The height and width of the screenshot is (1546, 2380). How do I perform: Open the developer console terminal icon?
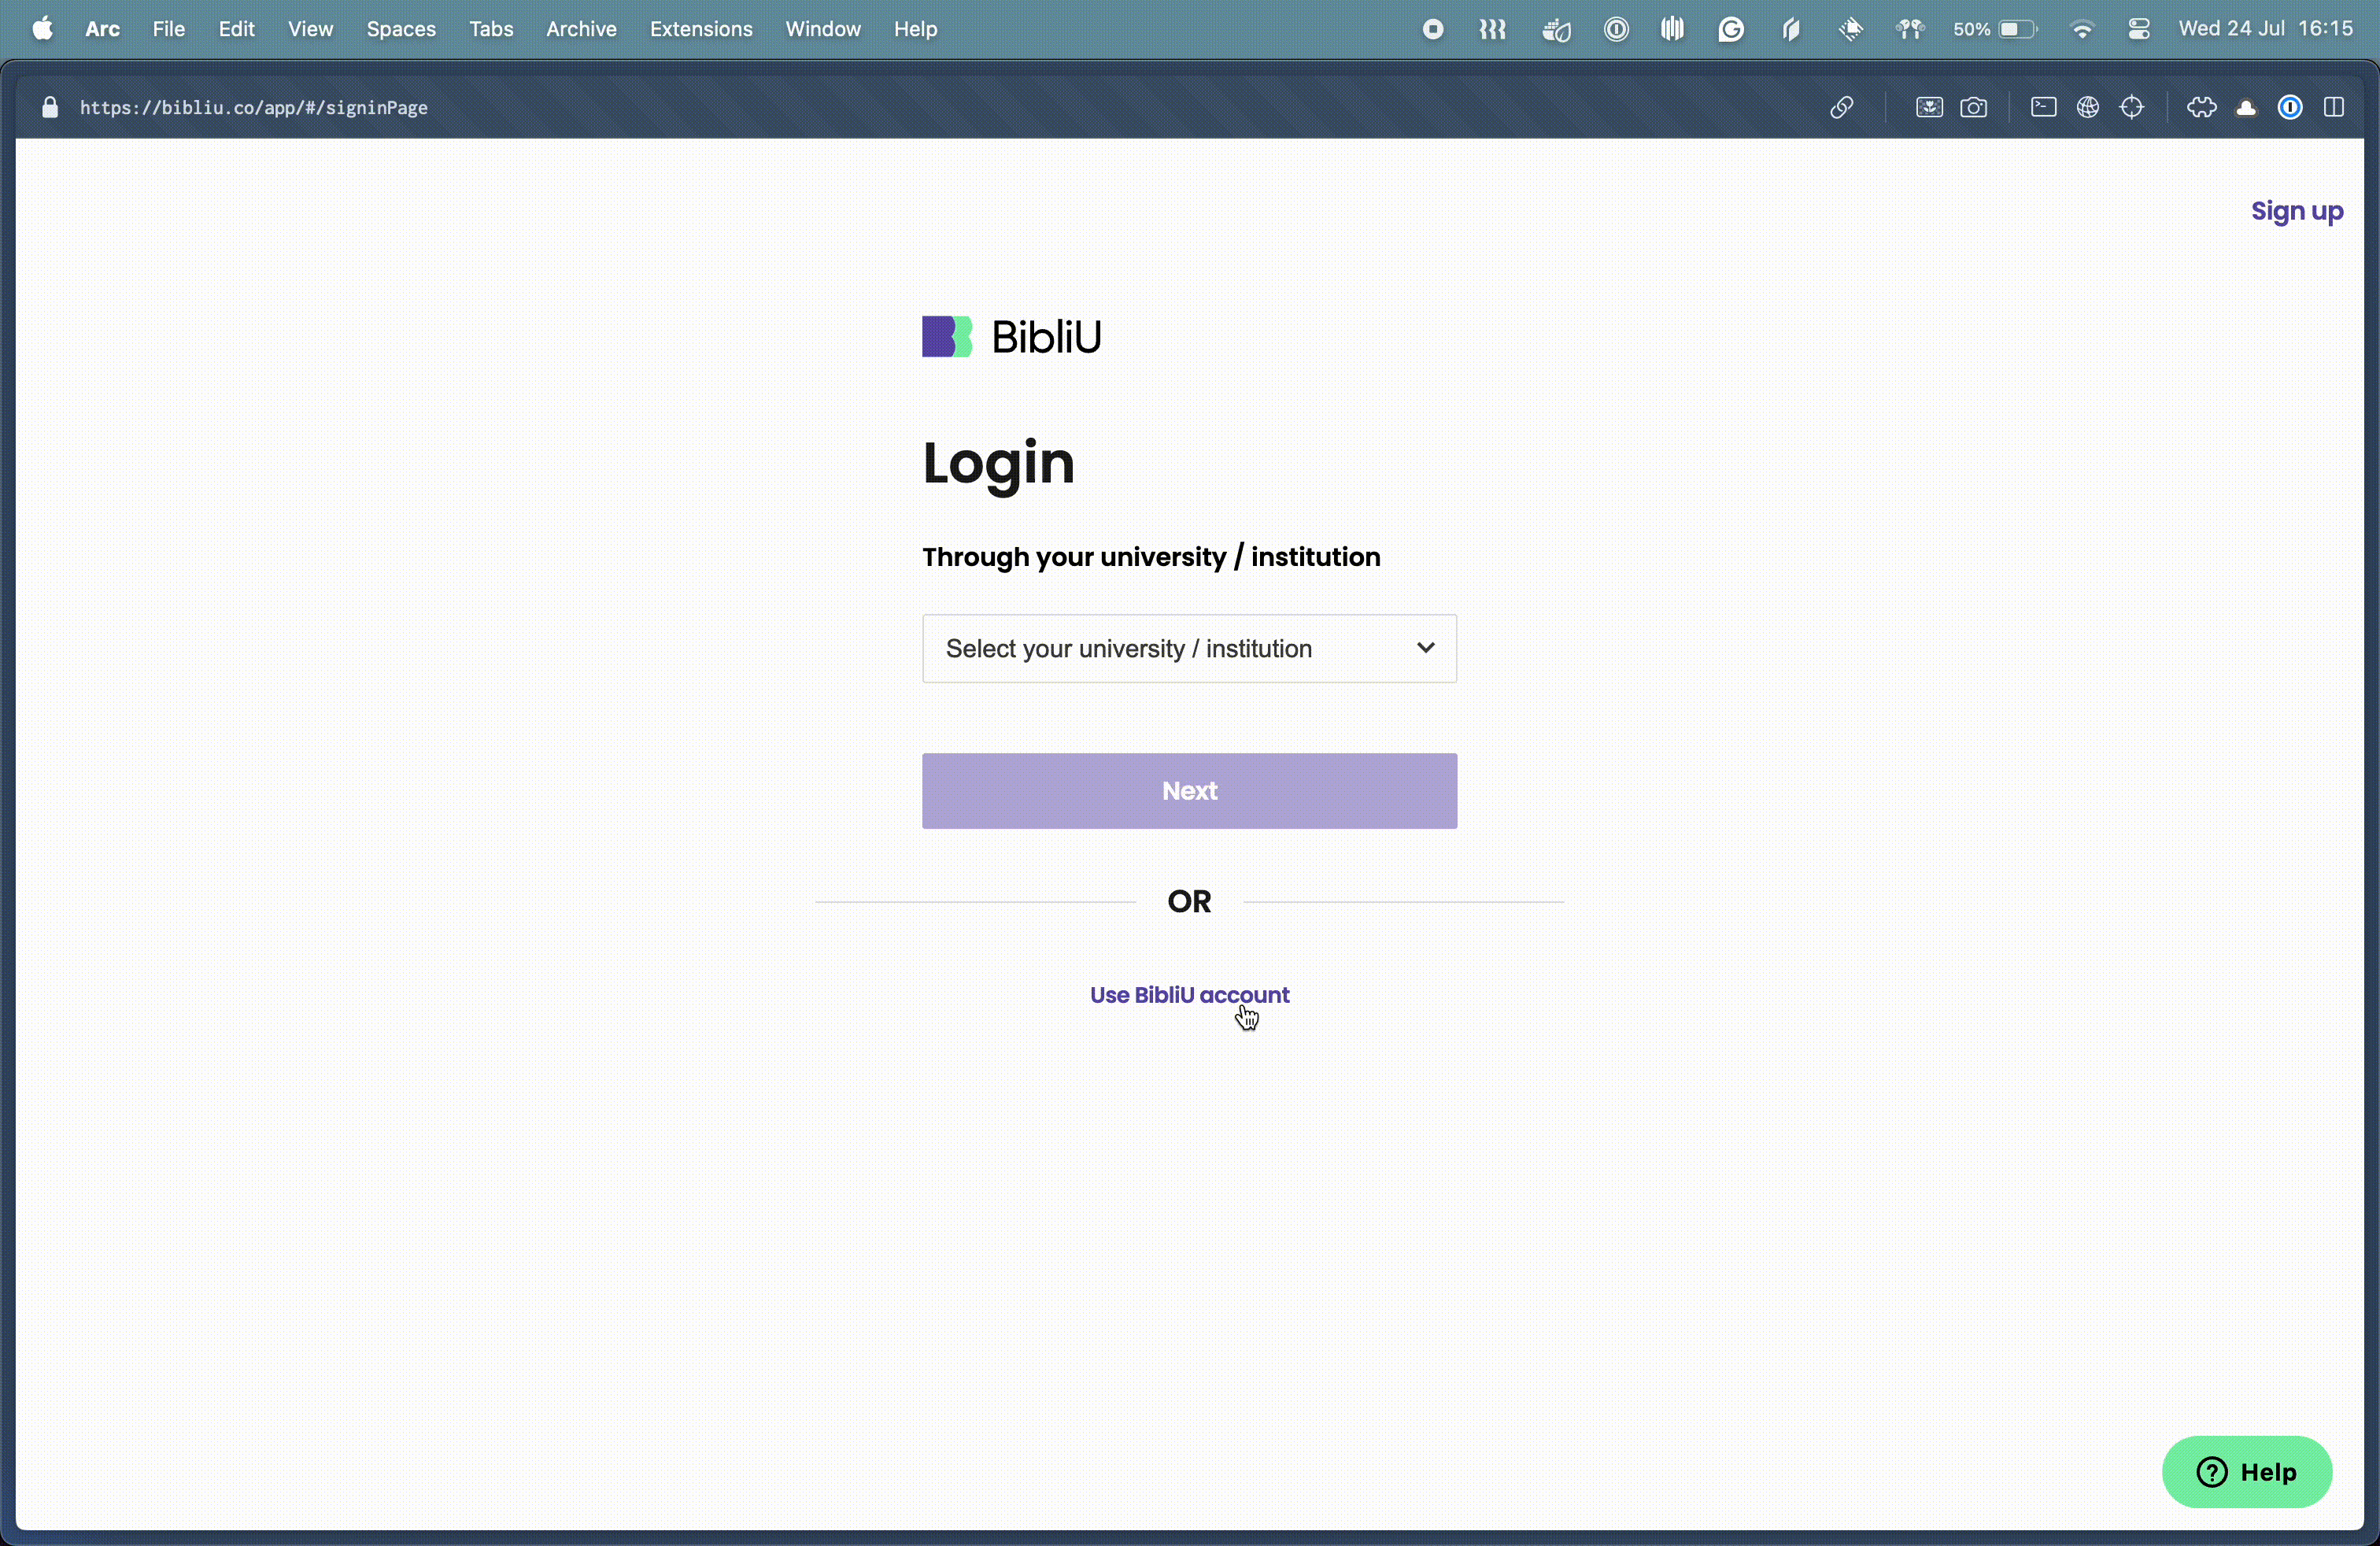pos(2043,107)
